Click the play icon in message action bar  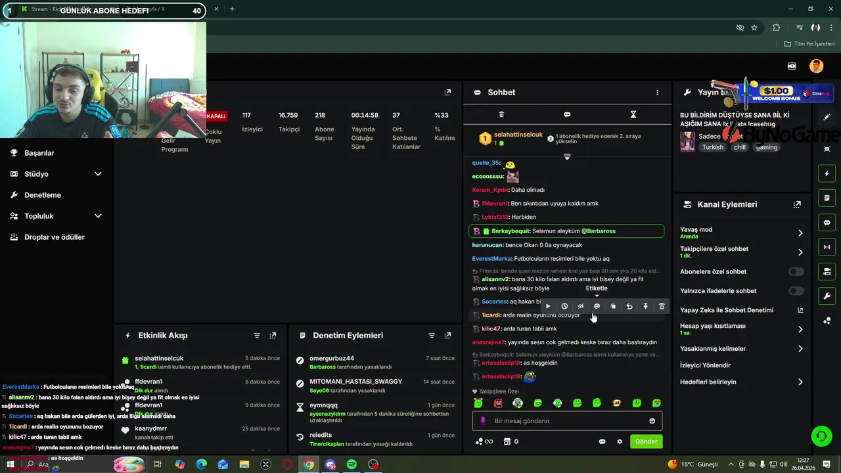pyautogui.click(x=548, y=306)
